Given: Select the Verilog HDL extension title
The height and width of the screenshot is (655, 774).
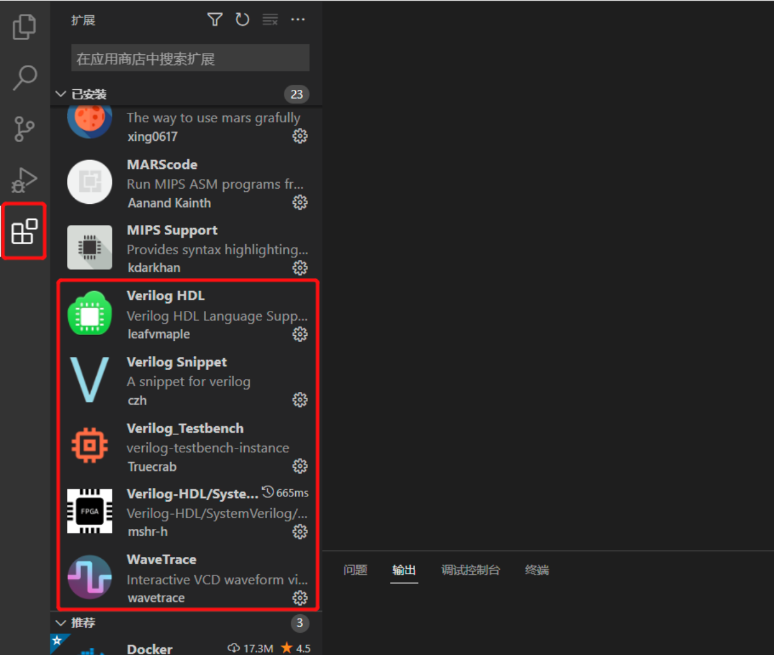Looking at the screenshot, I should click(166, 296).
